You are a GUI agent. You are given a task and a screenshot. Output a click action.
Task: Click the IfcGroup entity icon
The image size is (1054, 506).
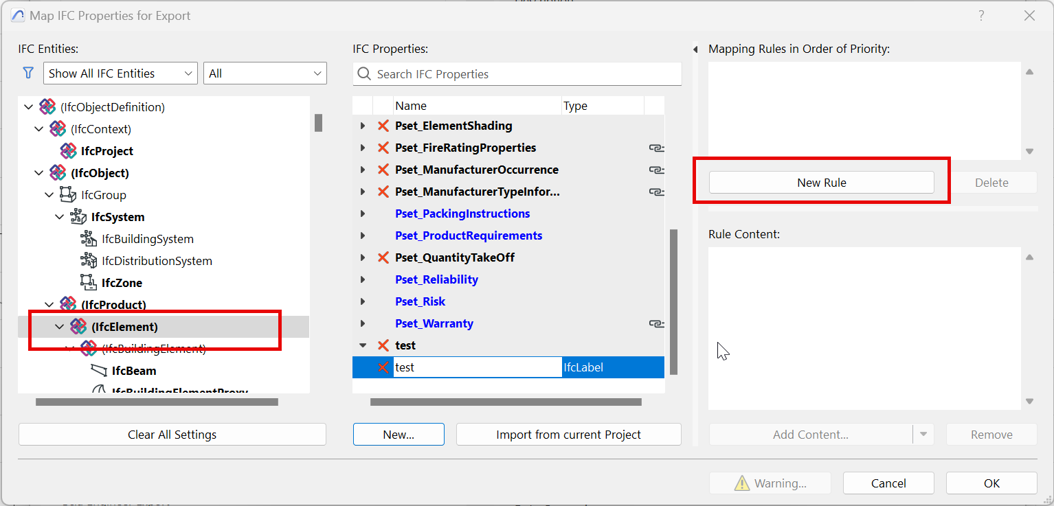point(67,195)
